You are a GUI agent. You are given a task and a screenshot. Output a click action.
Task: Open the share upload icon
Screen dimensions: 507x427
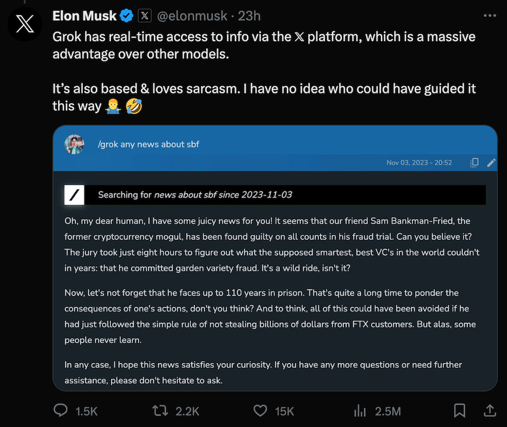click(x=490, y=411)
